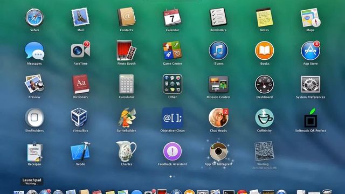Open the Contacts app
The image size is (345, 194).
[x=126, y=17]
